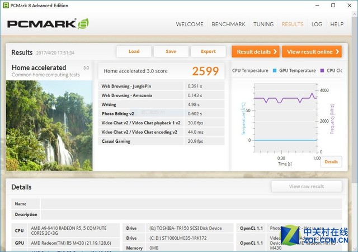Click the PCMark 8 logo

pyautogui.click(x=48, y=23)
